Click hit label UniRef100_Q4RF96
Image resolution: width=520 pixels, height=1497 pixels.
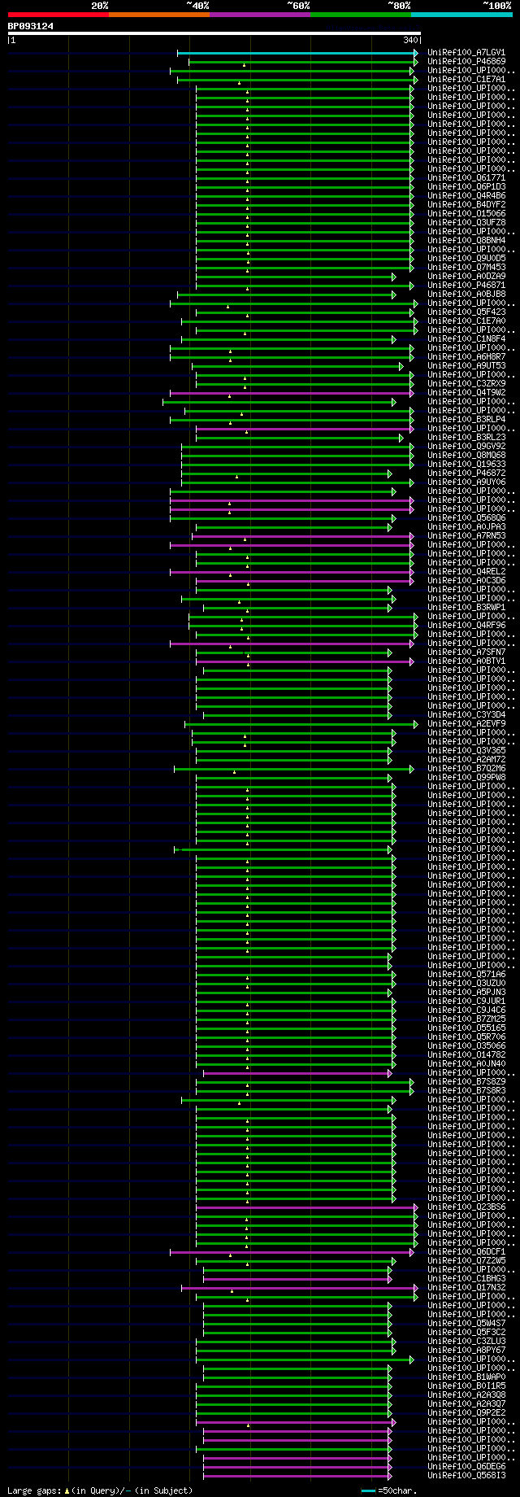click(466, 626)
